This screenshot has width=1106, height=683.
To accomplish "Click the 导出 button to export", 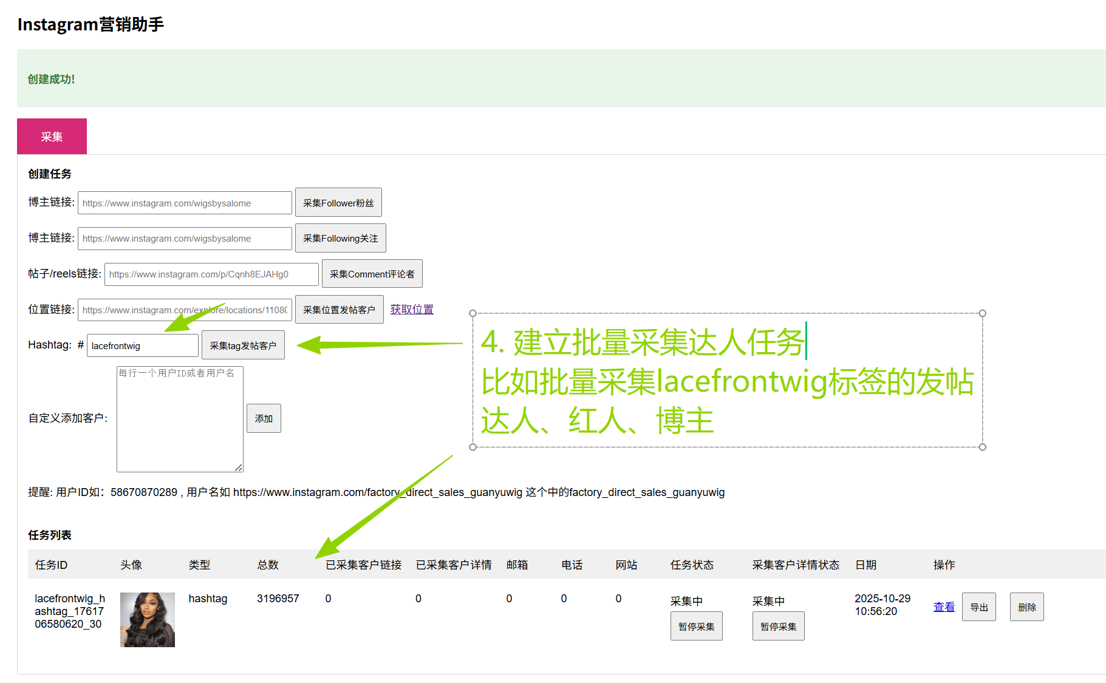I will pos(978,607).
